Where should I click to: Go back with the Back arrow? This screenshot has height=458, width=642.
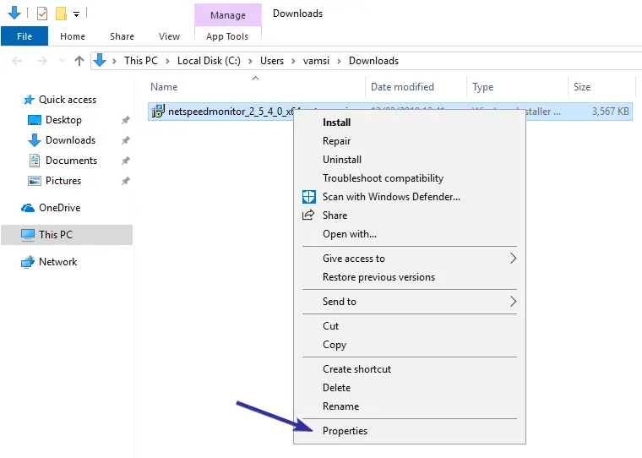[x=17, y=61]
